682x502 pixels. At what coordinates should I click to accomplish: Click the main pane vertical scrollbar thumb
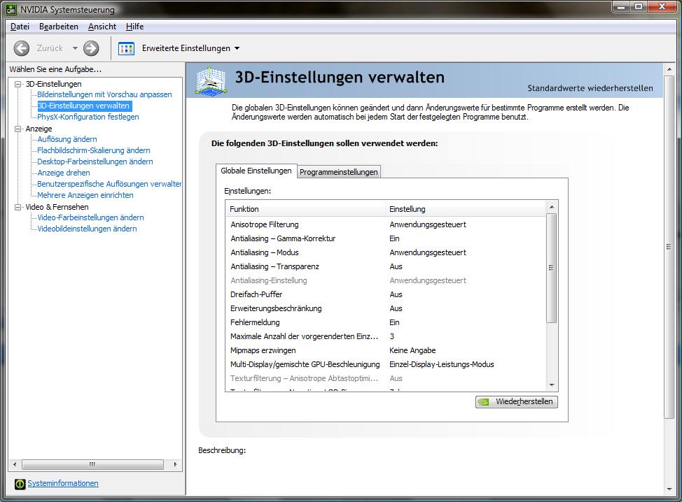coord(669,247)
